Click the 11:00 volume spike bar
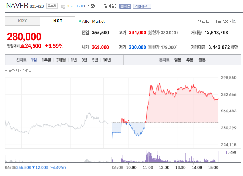This screenshot has height=176, width=243. [147, 156]
